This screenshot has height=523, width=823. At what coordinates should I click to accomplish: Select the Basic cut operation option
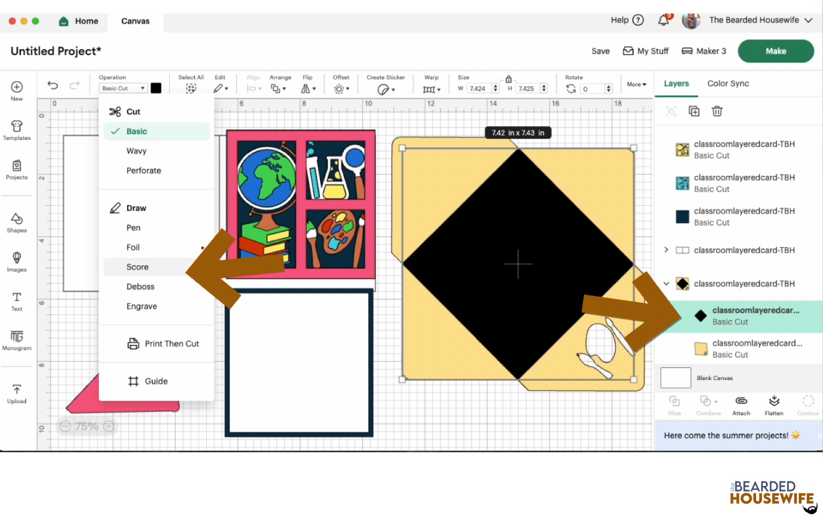(137, 131)
